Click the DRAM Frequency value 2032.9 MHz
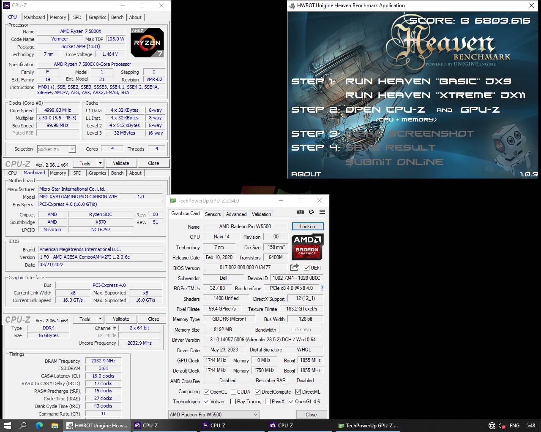This screenshot has height=432, width=541. pyautogui.click(x=103, y=361)
